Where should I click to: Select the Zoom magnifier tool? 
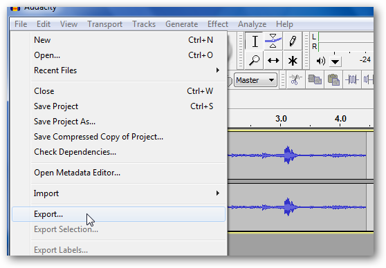point(255,60)
